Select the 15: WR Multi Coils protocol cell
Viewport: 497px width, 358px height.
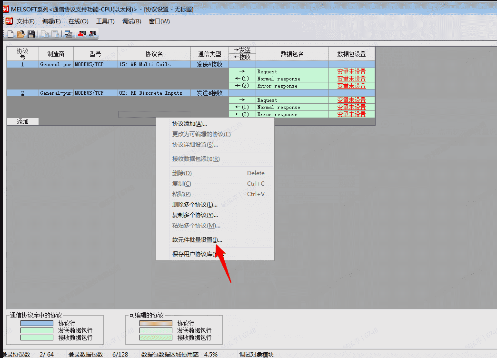(x=154, y=64)
